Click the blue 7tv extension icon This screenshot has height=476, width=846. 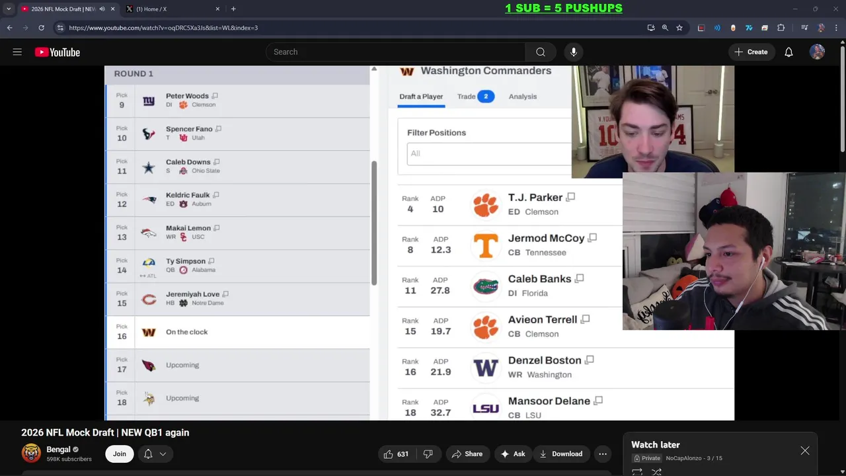tap(749, 28)
